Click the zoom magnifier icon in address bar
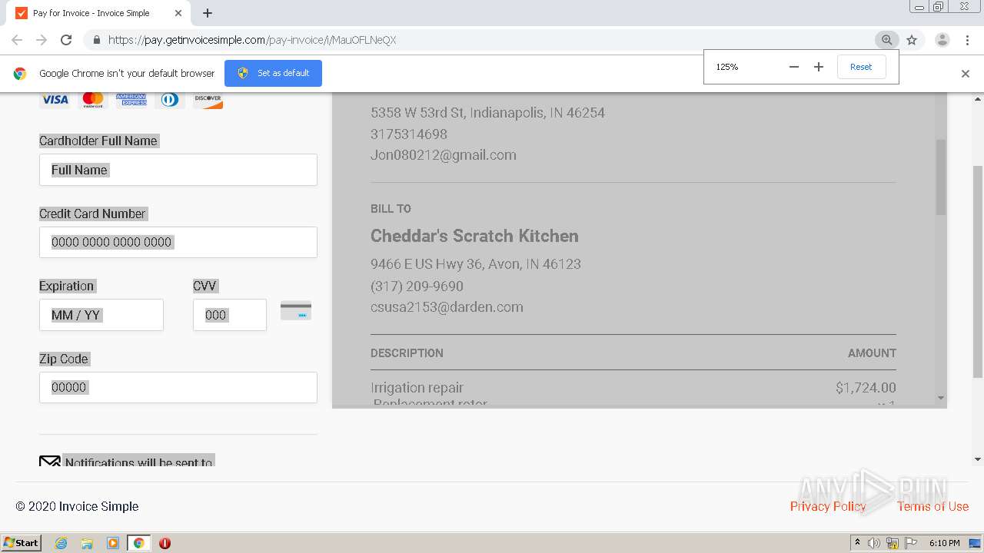The height and width of the screenshot is (553, 984). point(886,40)
